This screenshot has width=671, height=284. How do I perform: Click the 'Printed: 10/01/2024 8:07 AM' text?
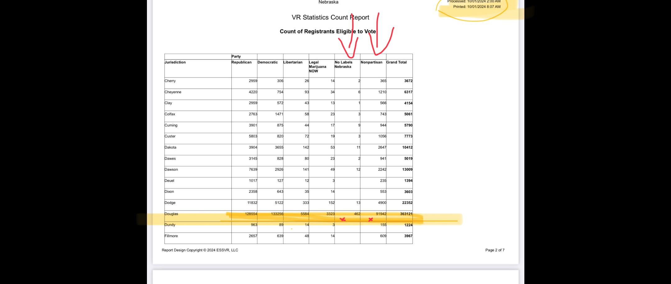click(x=477, y=7)
